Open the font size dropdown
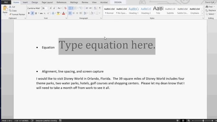Image resolution: width=217 pixels, height=122 pixels. (48, 8)
